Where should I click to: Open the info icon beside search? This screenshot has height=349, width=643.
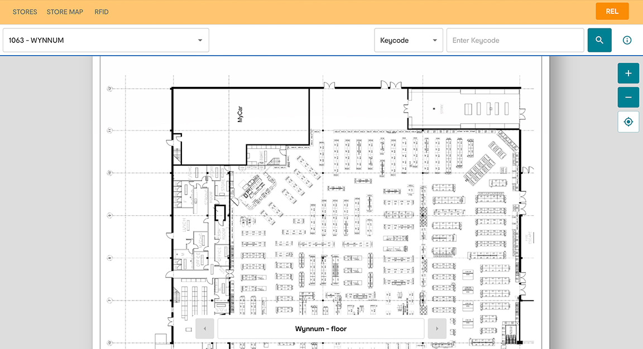point(627,40)
